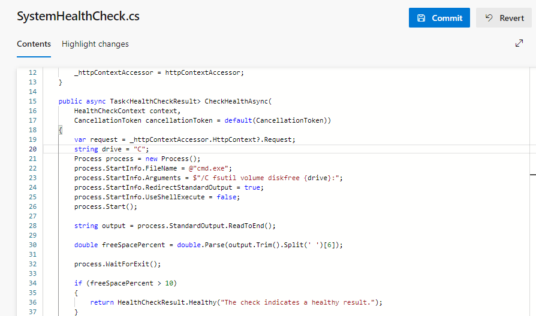Click line number 36 in the gutter
536x316 pixels.
[x=32, y=302]
